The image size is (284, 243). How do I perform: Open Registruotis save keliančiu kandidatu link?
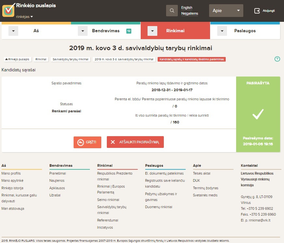(165, 184)
